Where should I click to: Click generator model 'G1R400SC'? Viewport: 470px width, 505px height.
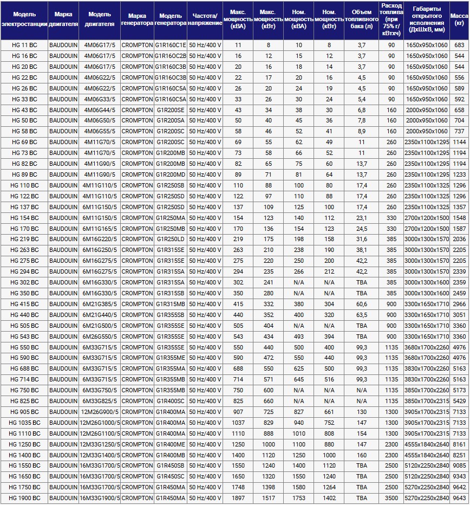(171, 401)
